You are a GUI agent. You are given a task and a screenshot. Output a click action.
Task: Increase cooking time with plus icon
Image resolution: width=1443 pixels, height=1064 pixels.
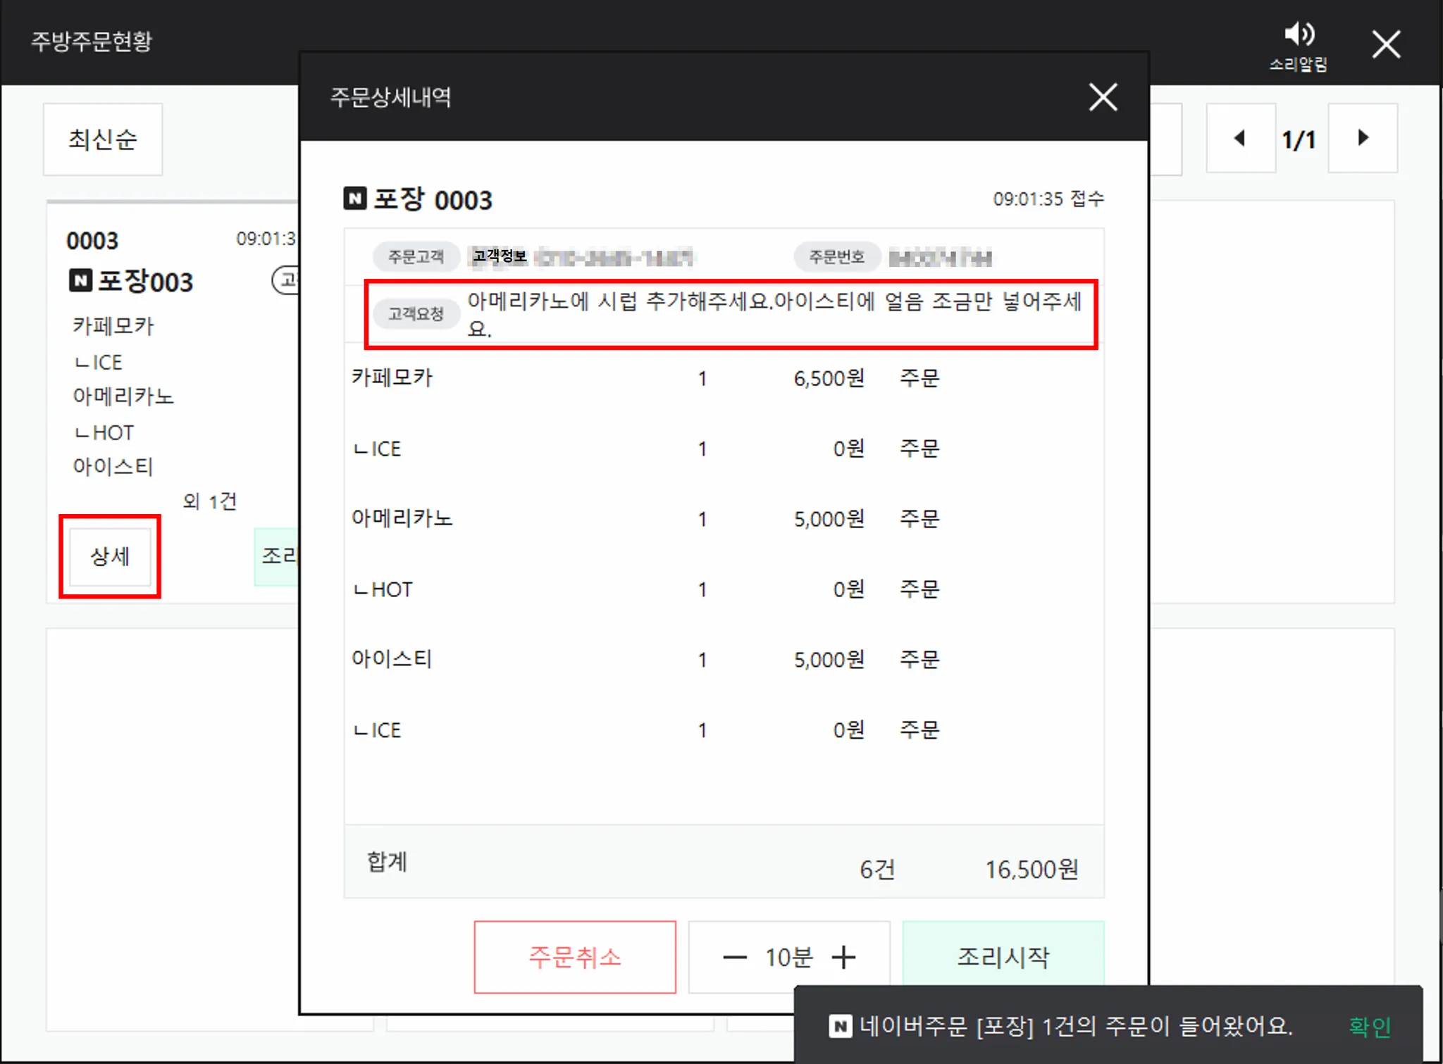pos(843,957)
